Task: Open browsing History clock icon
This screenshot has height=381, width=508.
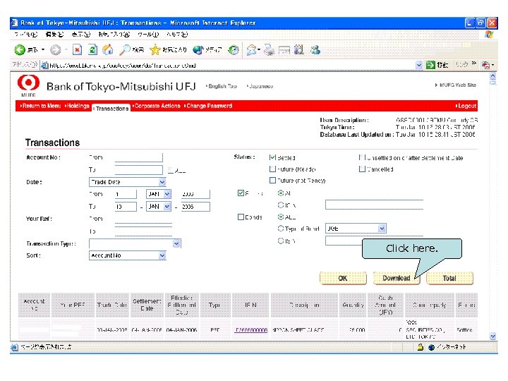Action: pos(234,50)
